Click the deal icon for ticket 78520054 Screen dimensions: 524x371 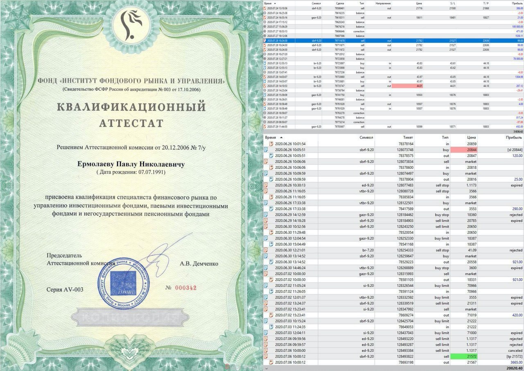[271, 232]
